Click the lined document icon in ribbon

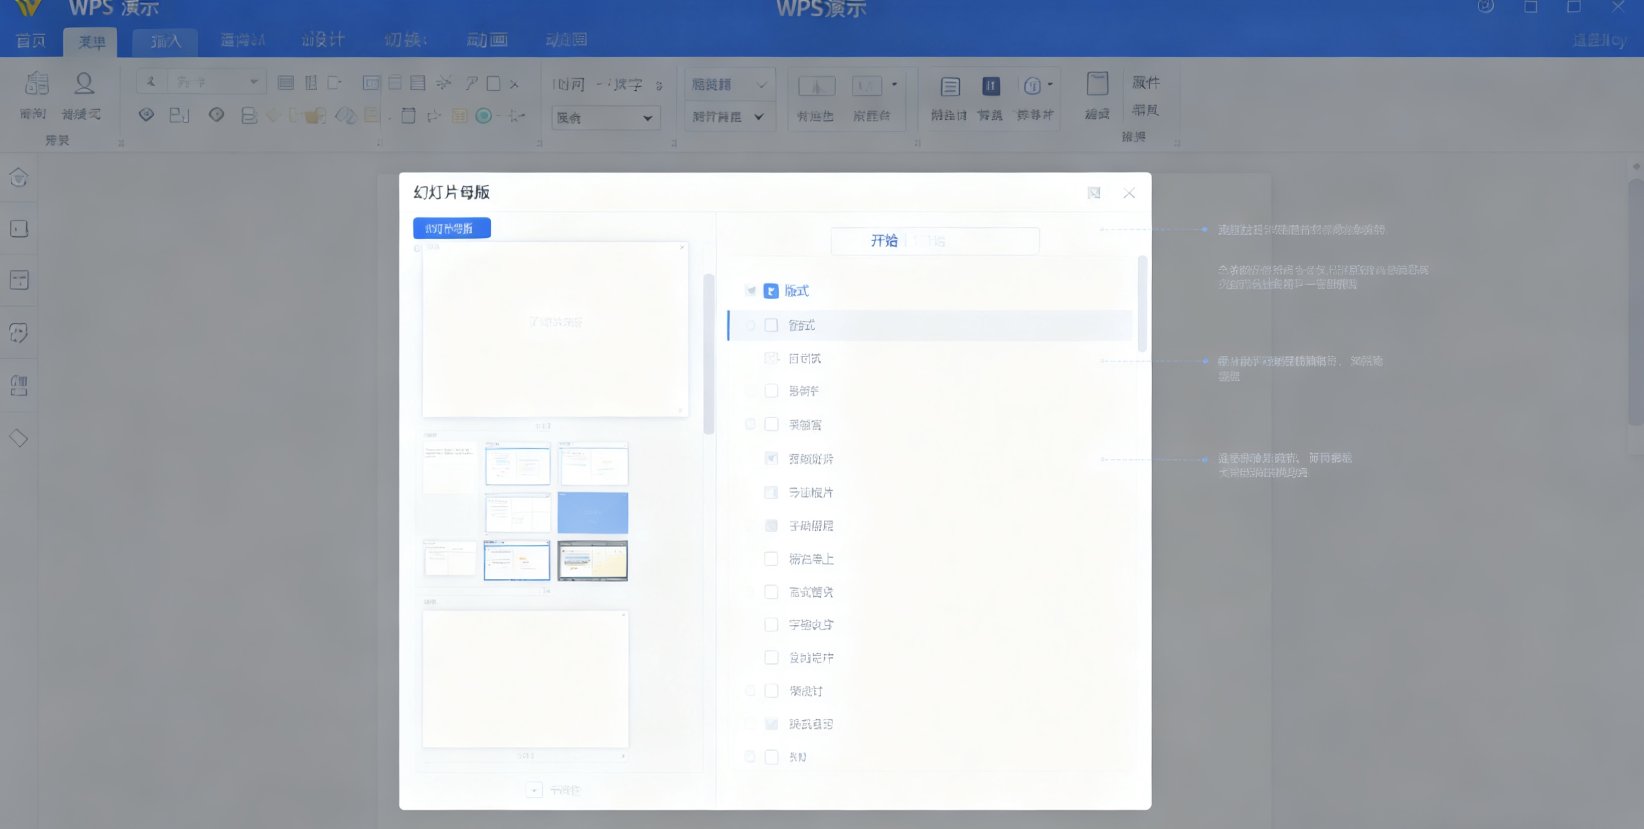coord(950,87)
